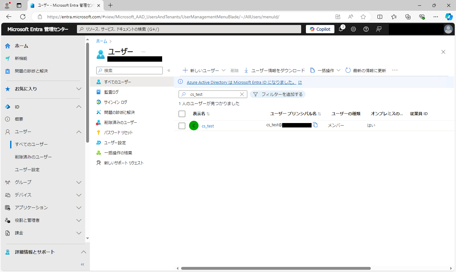456x272 pixels.
Task: Click the account avatar in header
Action: coord(448,29)
